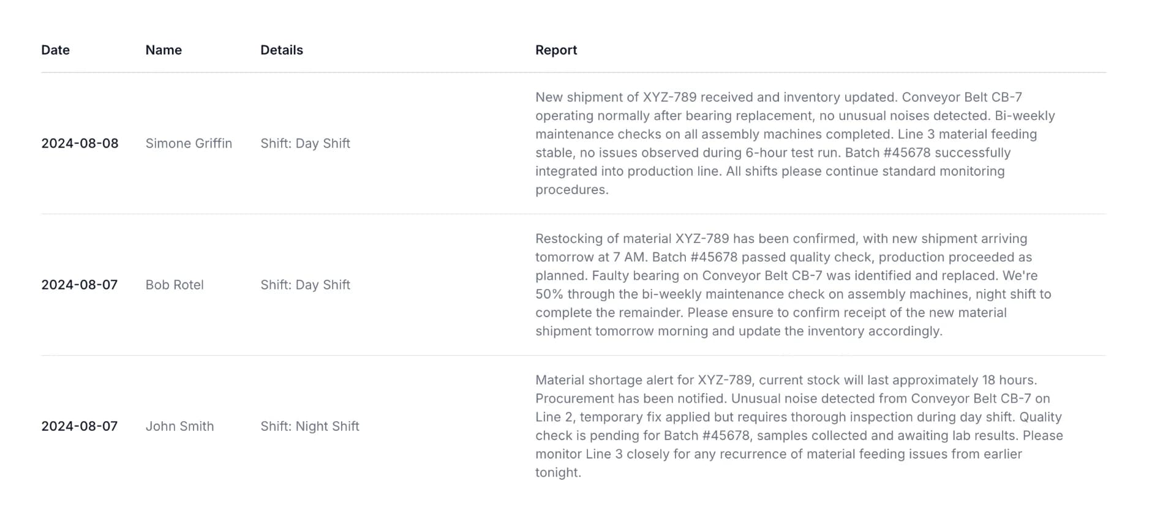Select the date in John Smith's row
This screenshot has width=1152, height=524.
(79, 426)
